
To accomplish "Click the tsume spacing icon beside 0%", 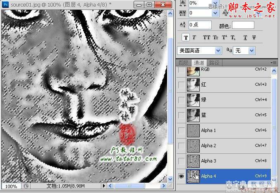I will (x=182, y=3).
